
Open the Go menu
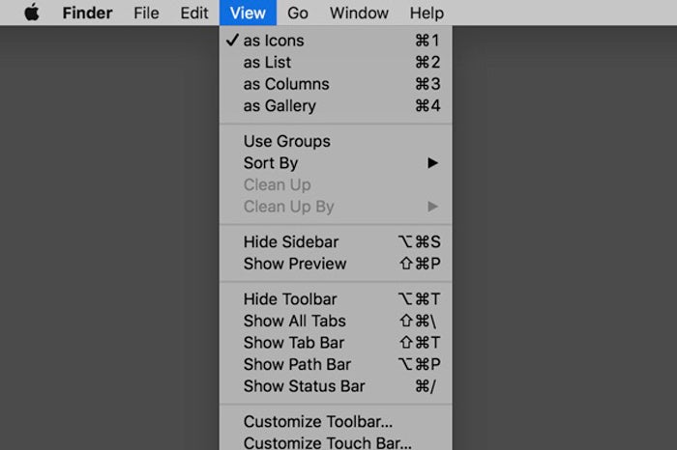point(298,13)
